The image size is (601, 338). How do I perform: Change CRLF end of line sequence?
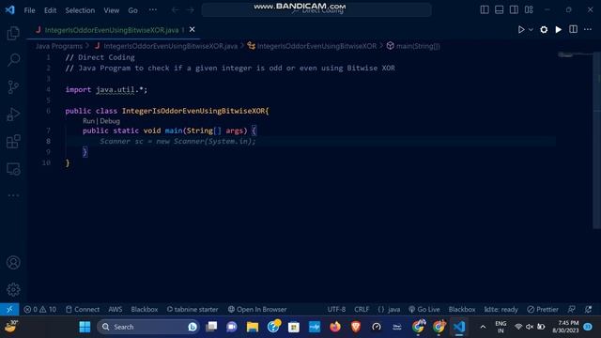tap(362, 309)
